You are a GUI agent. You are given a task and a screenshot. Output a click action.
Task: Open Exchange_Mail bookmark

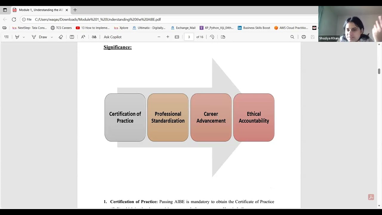coord(183,28)
